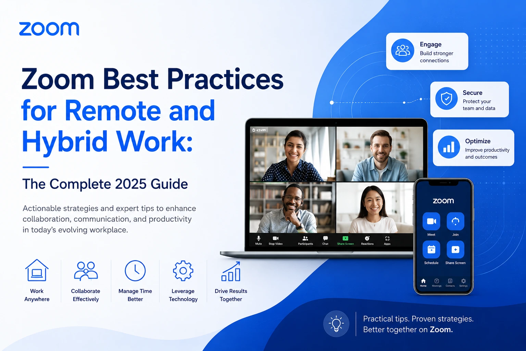Screen dimensions: 526x351
Task: Select Home tab on phone bottom bar
Action: pos(423,282)
